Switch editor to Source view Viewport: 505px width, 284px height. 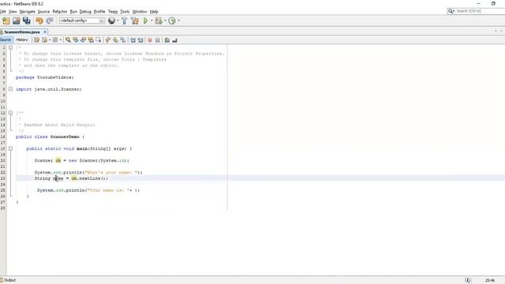coord(6,39)
